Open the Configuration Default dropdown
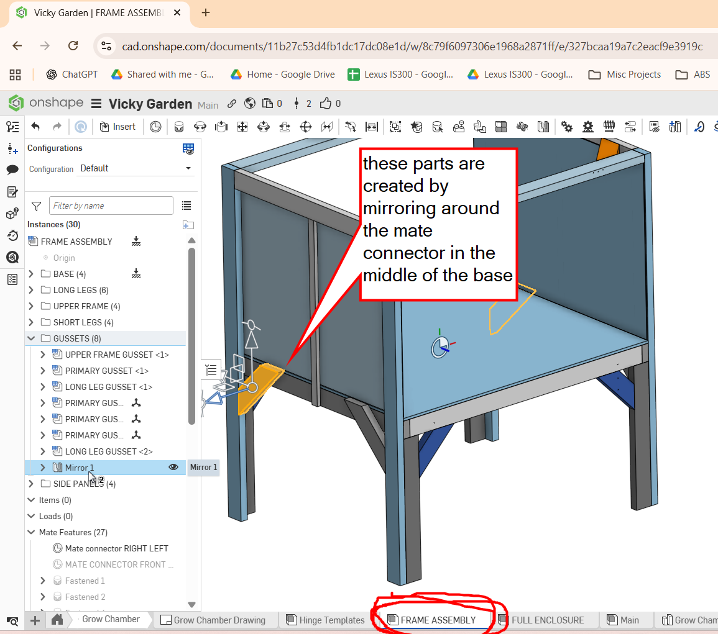This screenshot has width=718, height=634. [136, 168]
